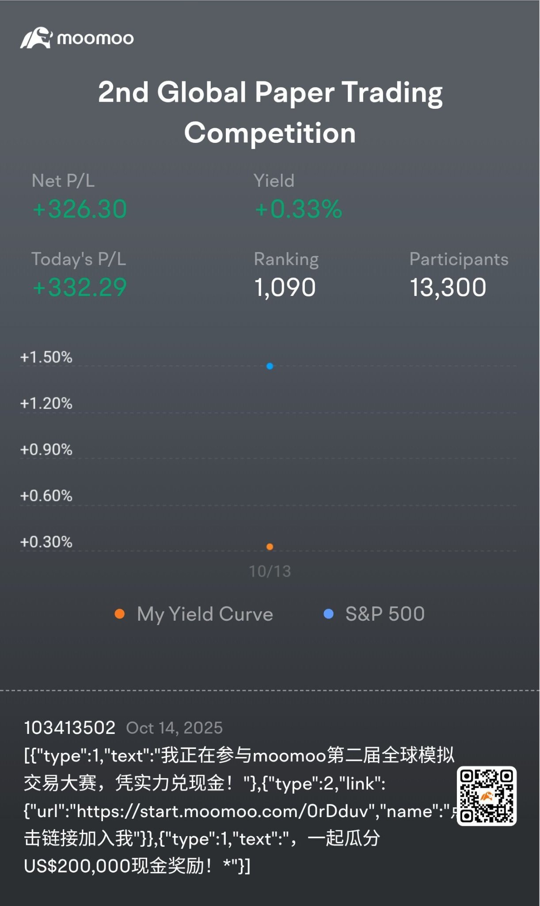Select the blue S&P 500 data point
This screenshot has width=540, height=906.
point(270,366)
